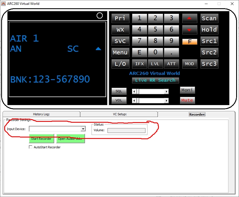Click the Src3 button
This screenshot has height=197, width=239.
click(x=209, y=64)
